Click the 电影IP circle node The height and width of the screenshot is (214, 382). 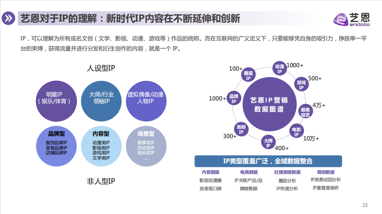[296, 132]
